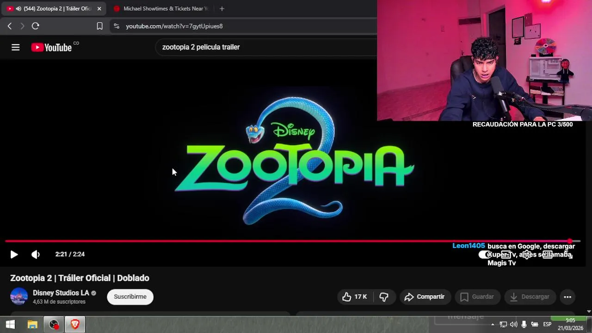
Task: Change the ESP input language indicator
Action: click(x=547, y=325)
